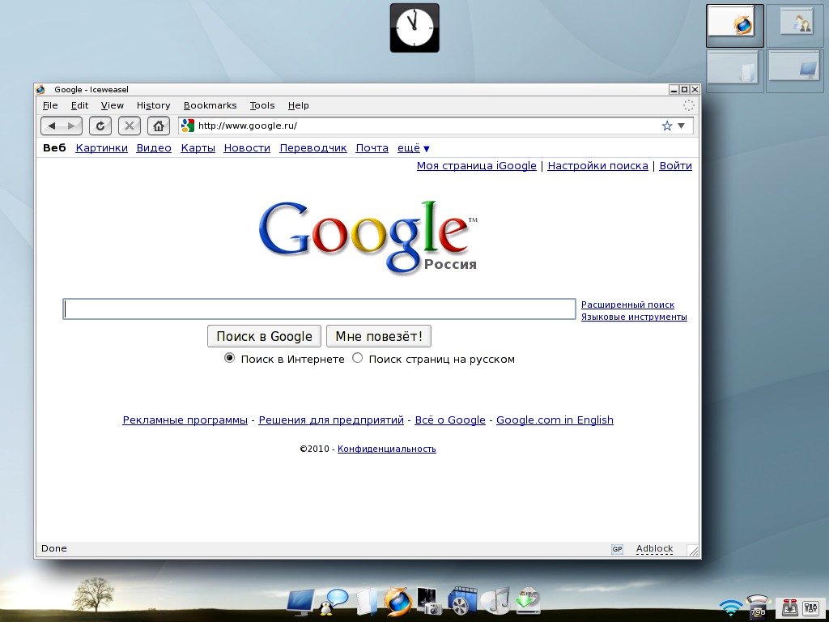Reload the page with the refresh icon

tap(100, 126)
